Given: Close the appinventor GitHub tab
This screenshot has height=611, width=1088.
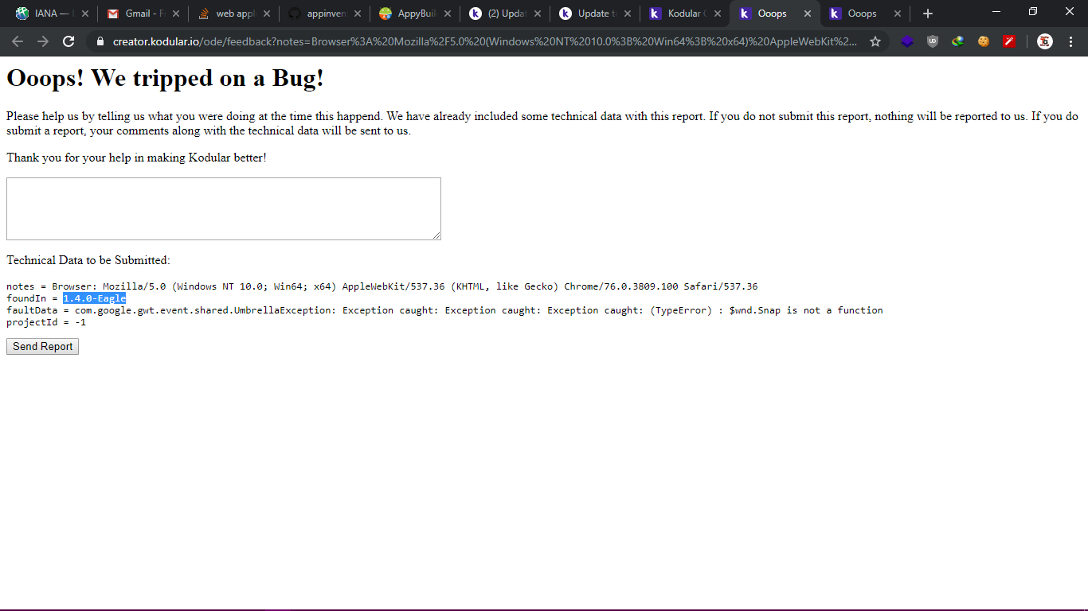Looking at the screenshot, I should tap(357, 14).
